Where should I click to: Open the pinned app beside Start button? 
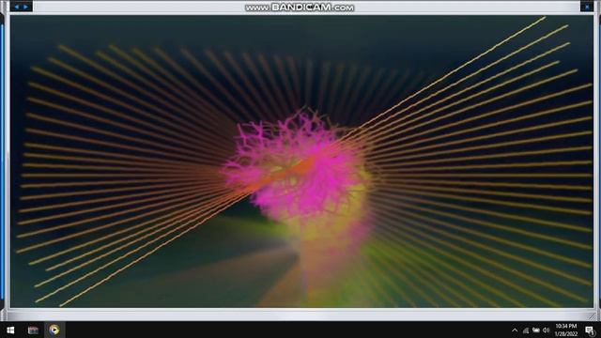[x=33, y=330]
